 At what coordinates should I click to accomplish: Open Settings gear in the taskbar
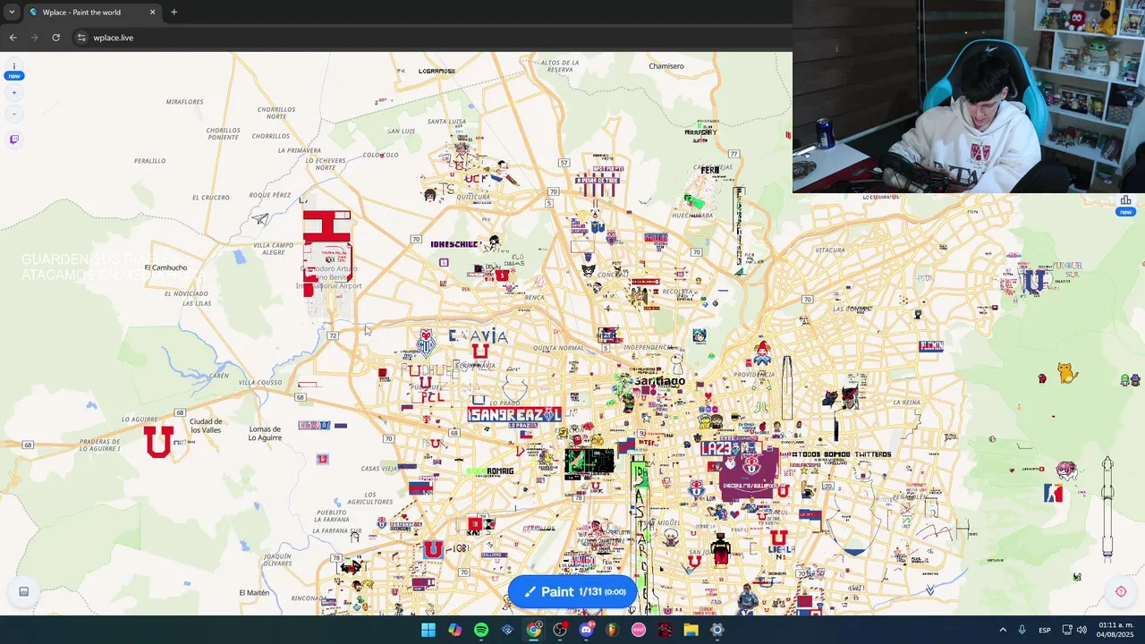pos(717,630)
